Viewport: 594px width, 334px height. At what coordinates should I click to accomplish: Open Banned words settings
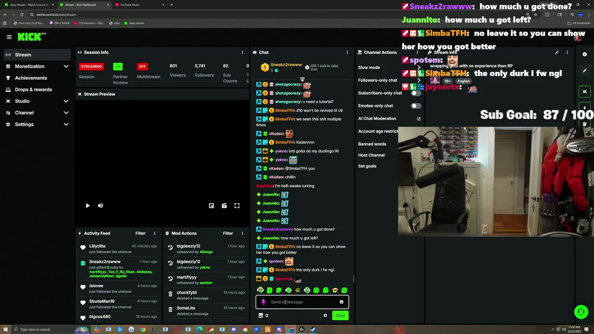(x=372, y=144)
